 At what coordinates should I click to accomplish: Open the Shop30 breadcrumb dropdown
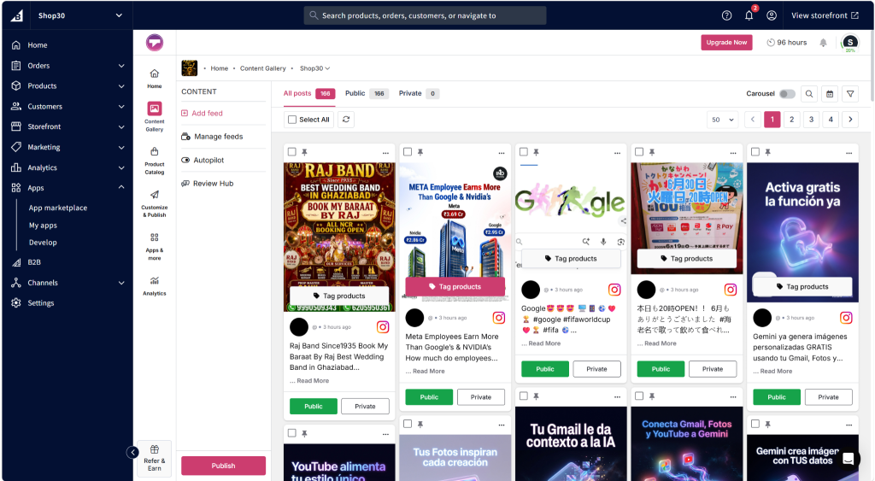(314, 68)
